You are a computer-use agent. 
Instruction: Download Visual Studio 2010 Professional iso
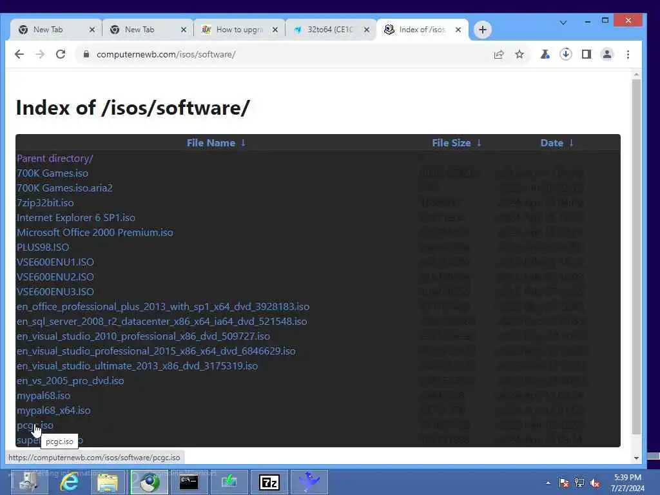tap(143, 336)
